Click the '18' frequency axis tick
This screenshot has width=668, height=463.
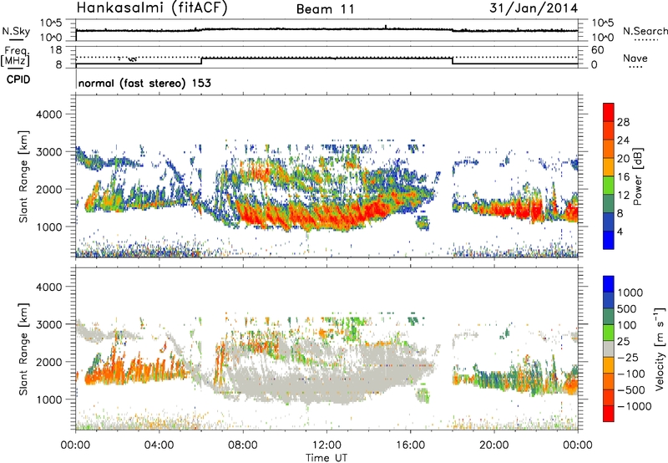point(56,50)
